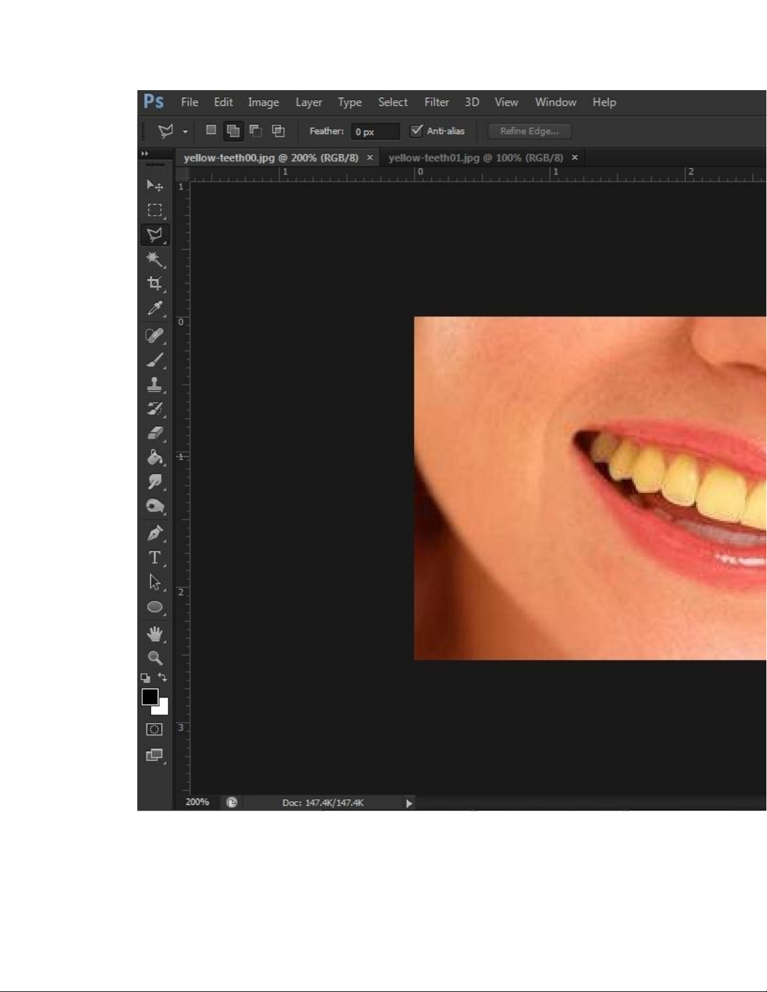767x992 pixels.
Task: Activate the Crop tool
Action: (155, 284)
